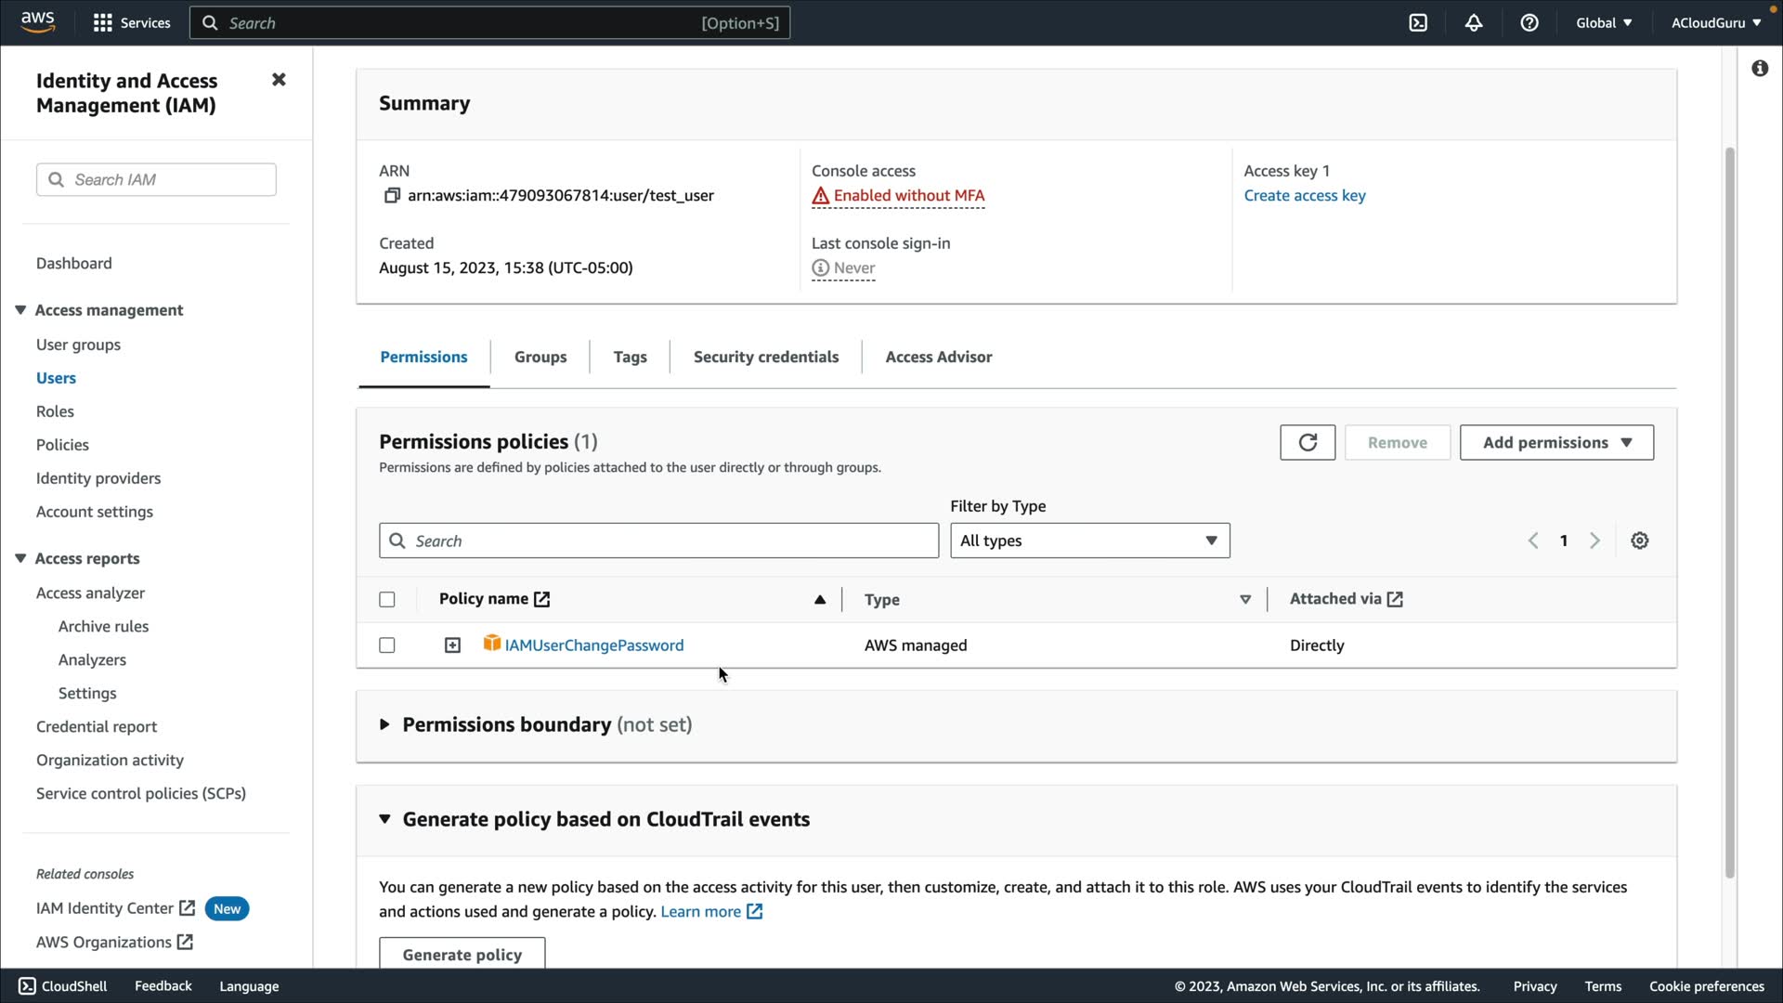Click the copy ARN icon
Image resolution: width=1783 pixels, height=1003 pixels.
click(392, 196)
